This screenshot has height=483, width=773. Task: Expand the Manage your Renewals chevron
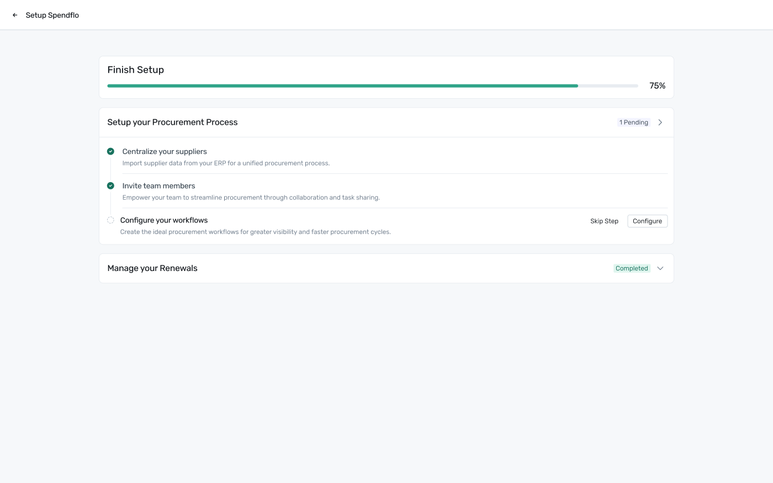[660, 268]
